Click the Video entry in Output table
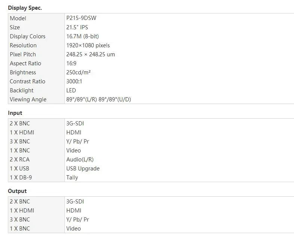This screenshot has width=294, height=238. point(73,229)
